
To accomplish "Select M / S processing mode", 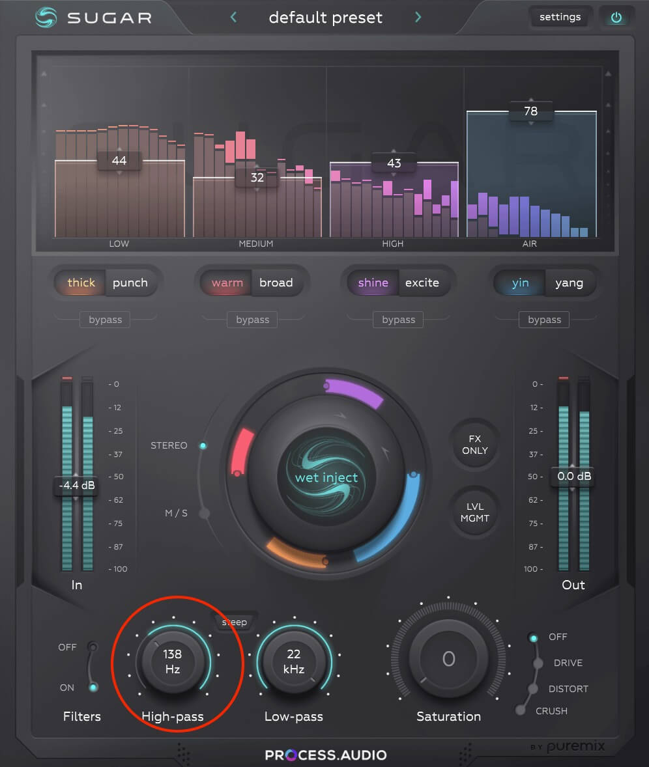I will point(205,513).
